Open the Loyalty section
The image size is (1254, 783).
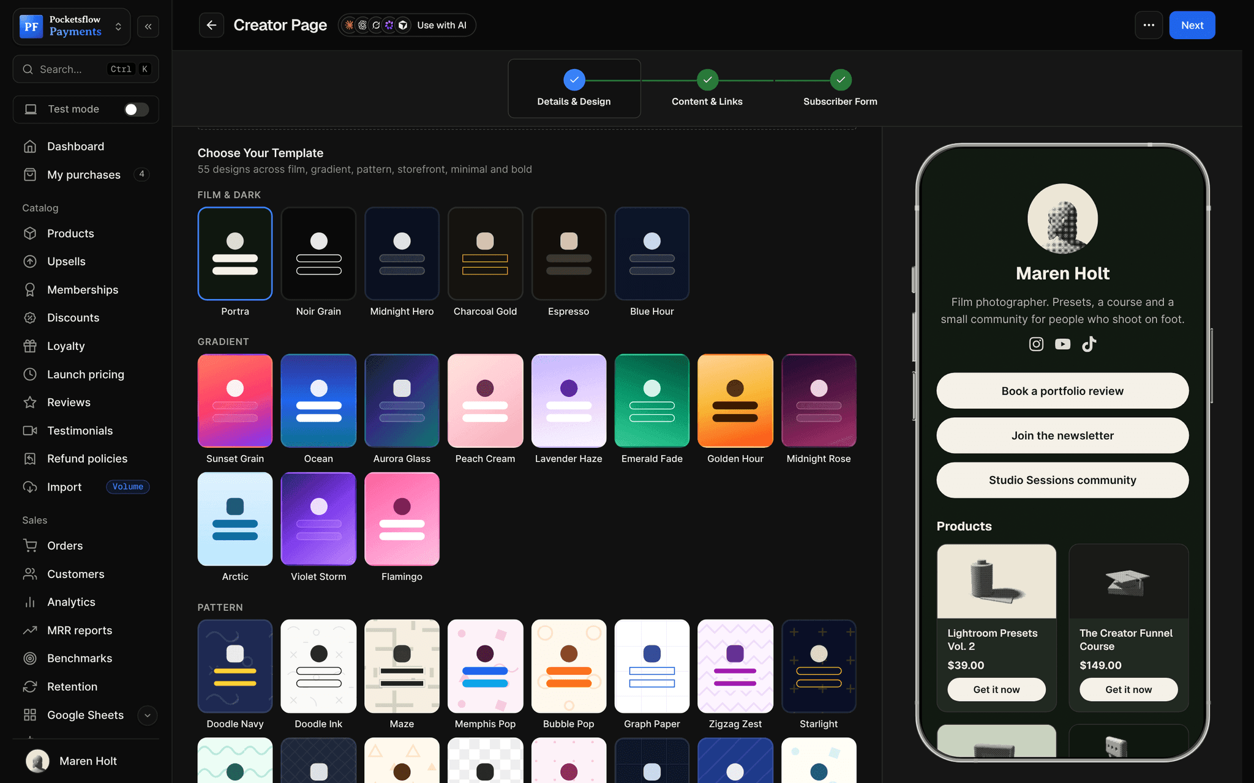click(86, 346)
